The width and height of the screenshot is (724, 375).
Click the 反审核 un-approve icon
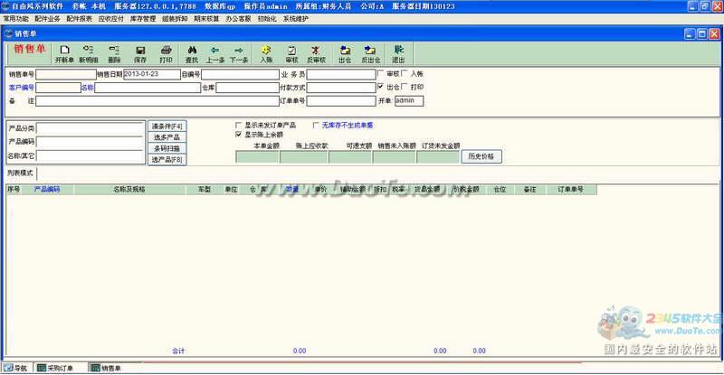point(316,50)
